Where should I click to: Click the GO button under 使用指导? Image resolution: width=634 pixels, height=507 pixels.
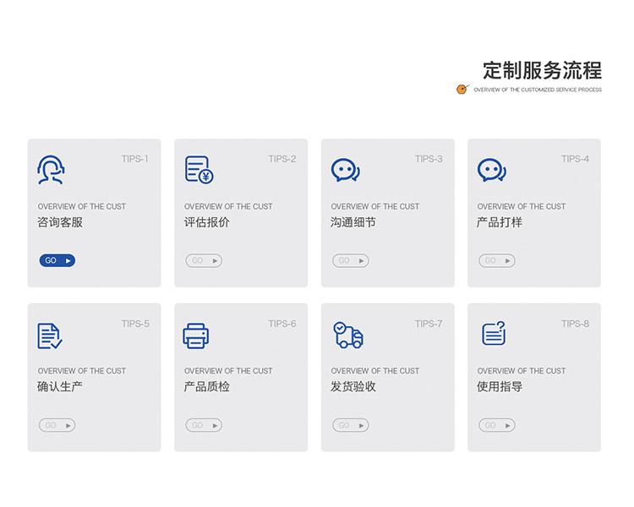point(497,425)
